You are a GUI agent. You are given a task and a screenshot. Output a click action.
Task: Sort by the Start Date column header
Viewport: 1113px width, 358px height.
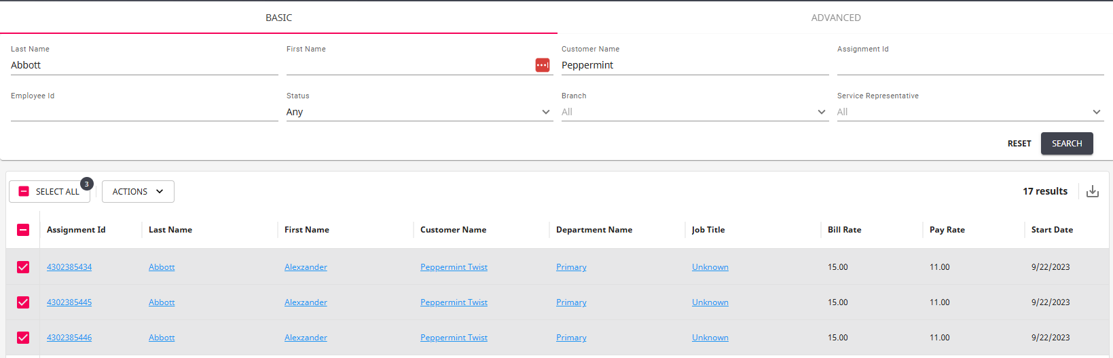[x=1052, y=230]
